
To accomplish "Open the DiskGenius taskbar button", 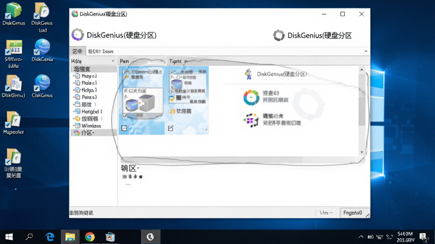I will point(150,237).
